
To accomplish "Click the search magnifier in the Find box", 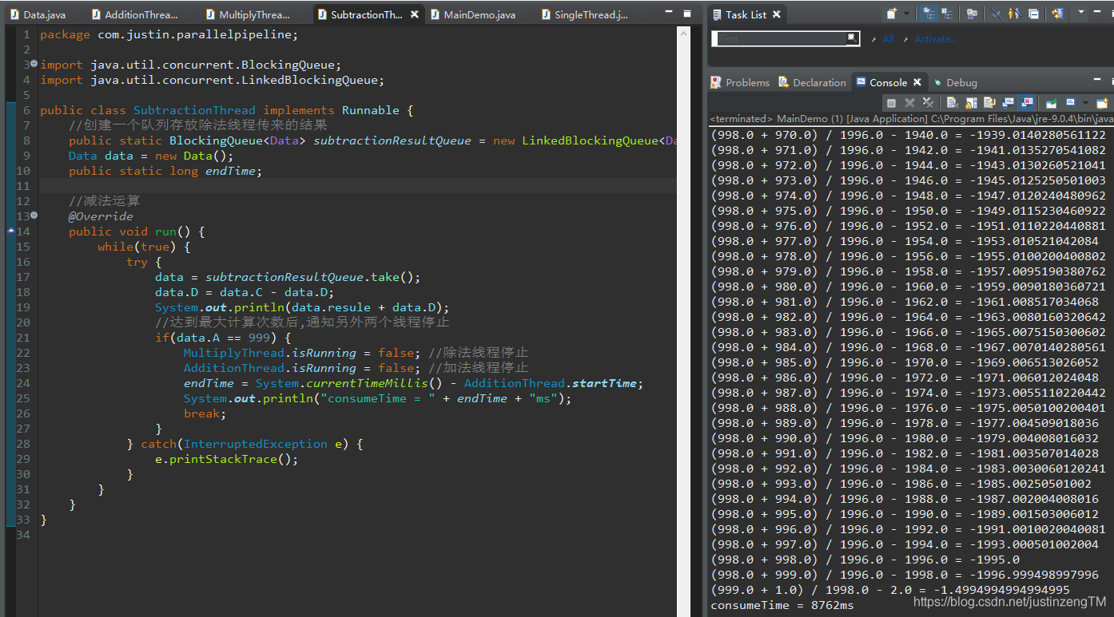I will point(853,38).
